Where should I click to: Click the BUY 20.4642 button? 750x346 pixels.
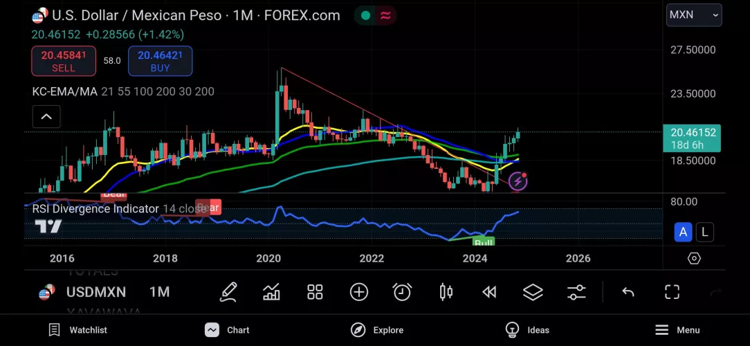coord(161,61)
